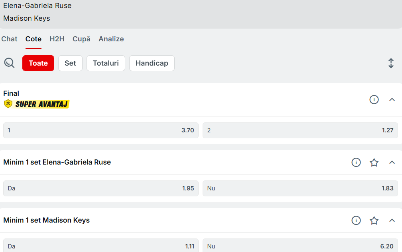
Task: Open info icon for Final market
Action: point(374,100)
